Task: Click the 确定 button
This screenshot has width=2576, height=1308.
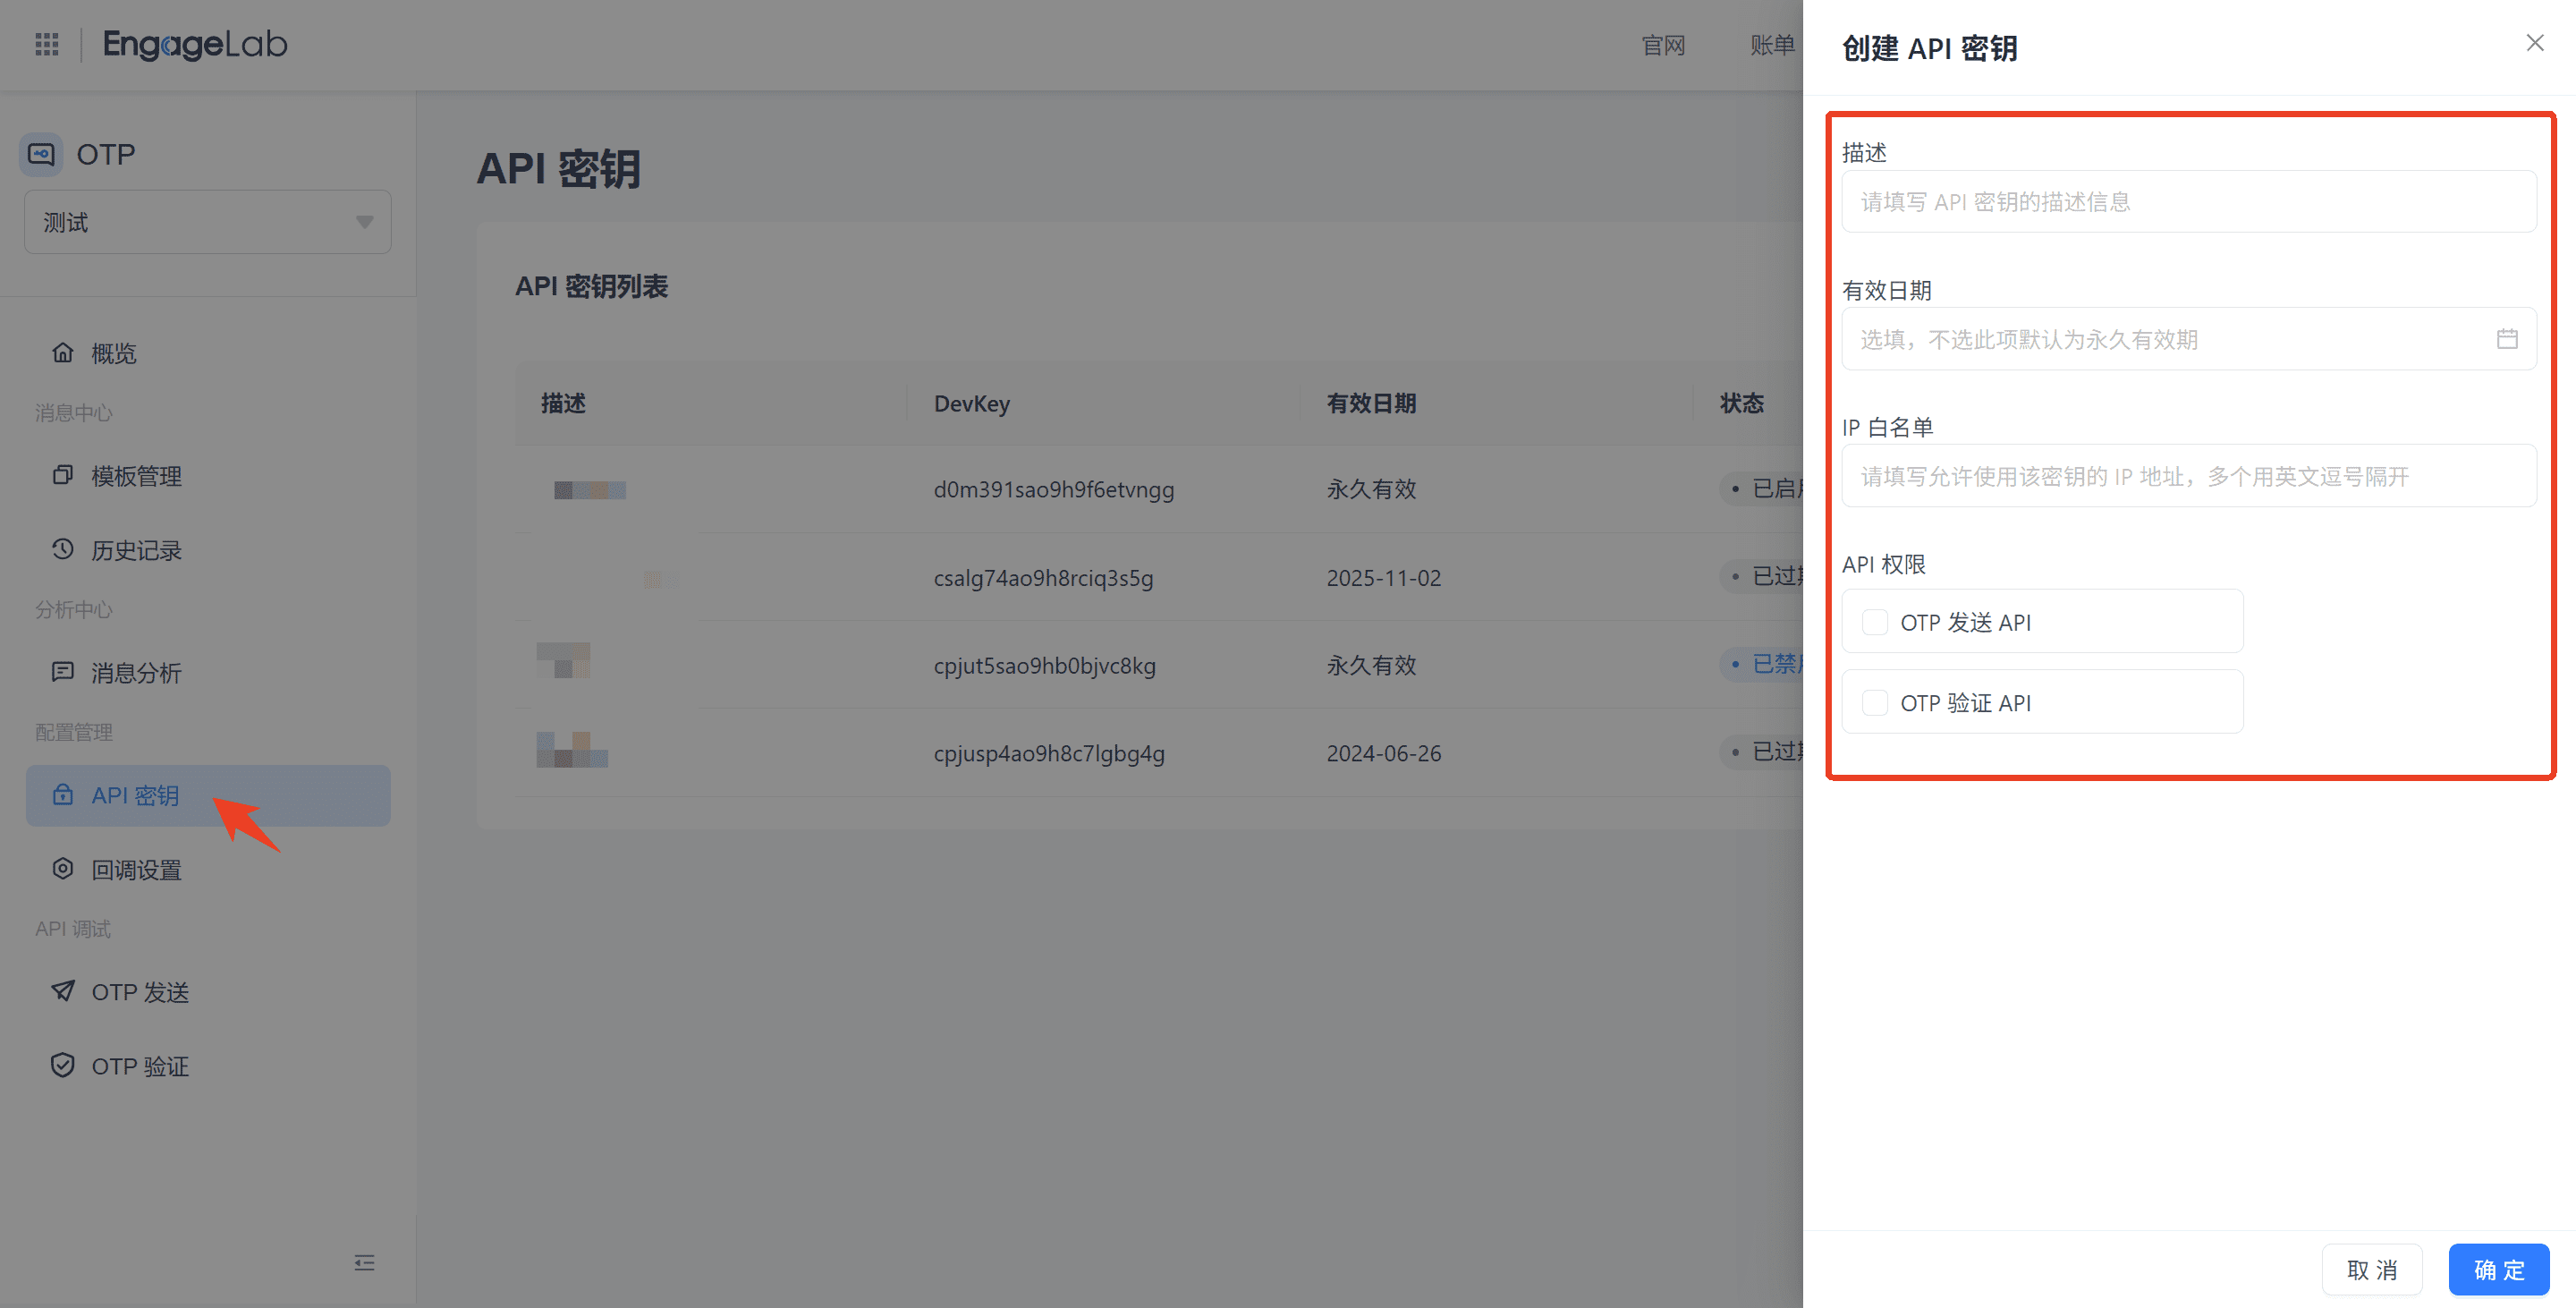Action: click(2499, 1270)
